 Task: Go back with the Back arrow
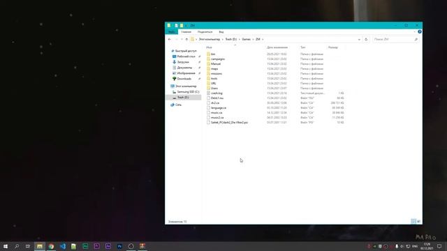(x=170, y=39)
